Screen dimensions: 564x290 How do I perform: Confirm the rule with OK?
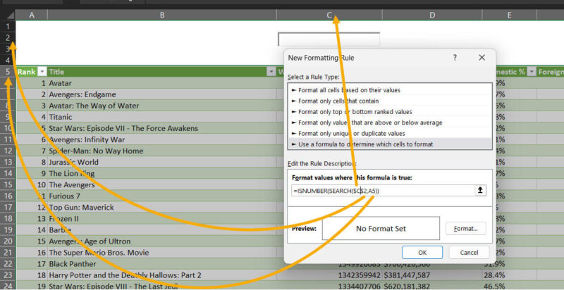pyautogui.click(x=422, y=252)
